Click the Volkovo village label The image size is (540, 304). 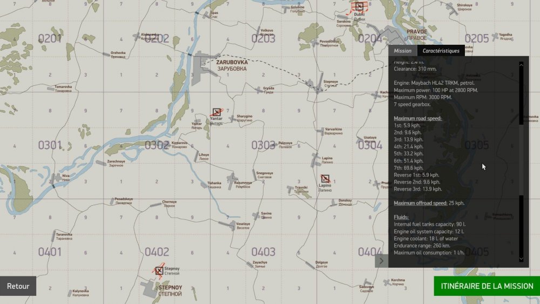267,32
